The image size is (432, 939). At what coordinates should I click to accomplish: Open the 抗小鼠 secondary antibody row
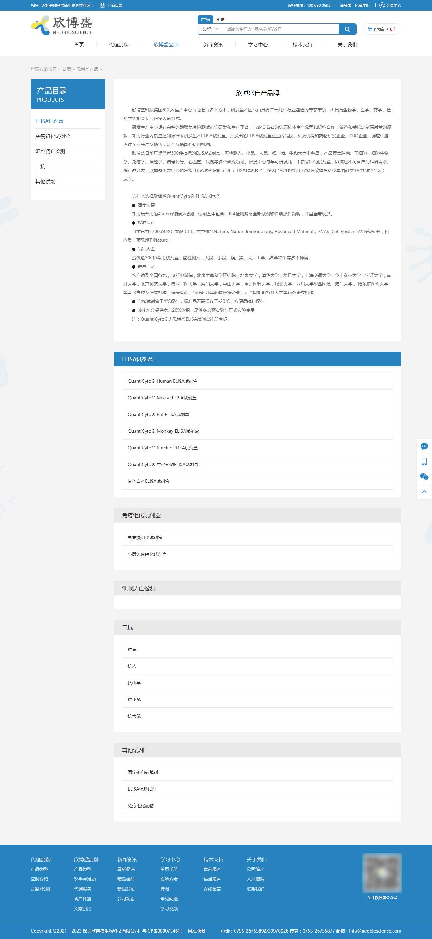pos(258,699)
